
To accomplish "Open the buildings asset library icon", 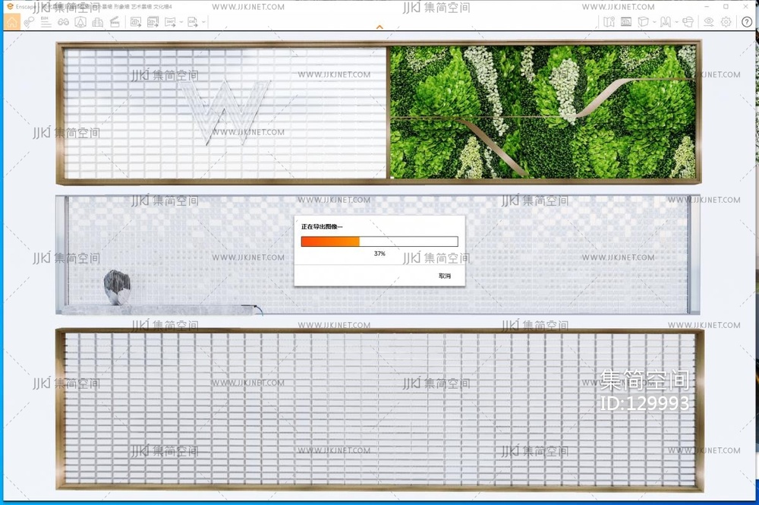I will point(97,22).
